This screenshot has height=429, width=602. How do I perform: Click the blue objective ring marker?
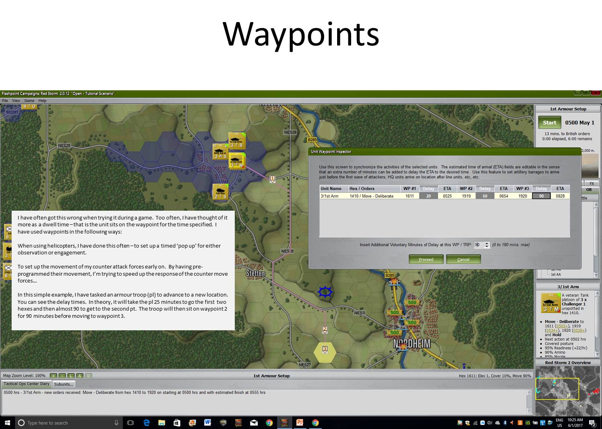pos(325,292)
